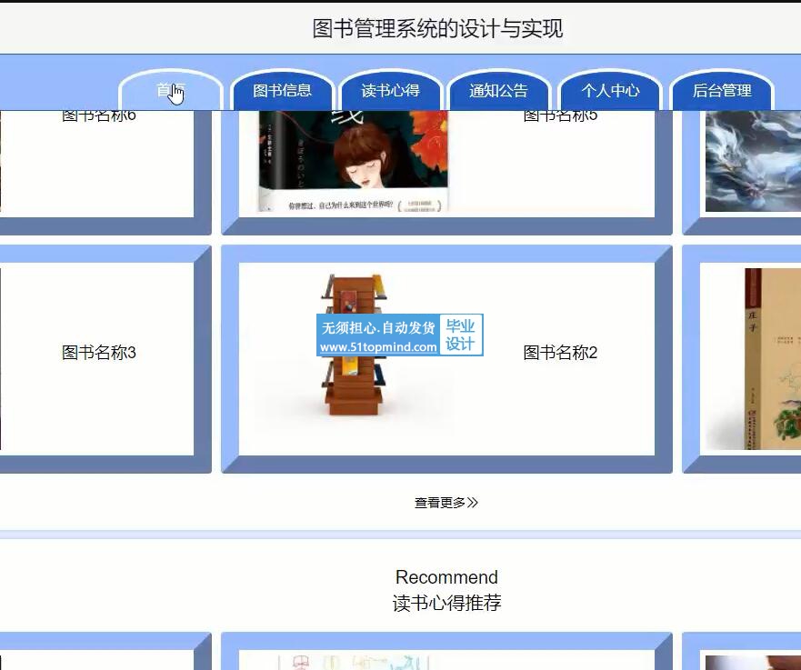Image resolution: width=801 pixels, height=670 pixels.
Task: Go to the 通知公告 tab
Action: pyautogui.click(x=498, y=90)
